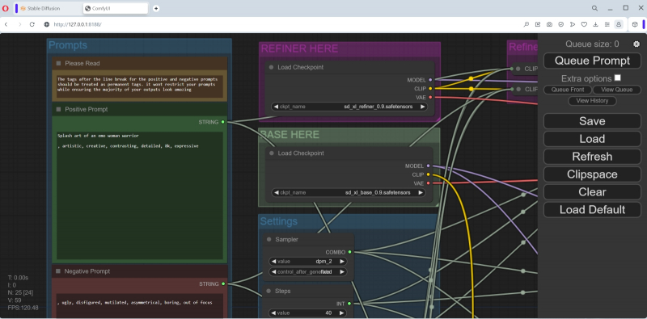Open the base sd_xl_base ckpt_name combo
This screenshot has height=319, width=647.
pyautogui.click(x=349, y=192)
